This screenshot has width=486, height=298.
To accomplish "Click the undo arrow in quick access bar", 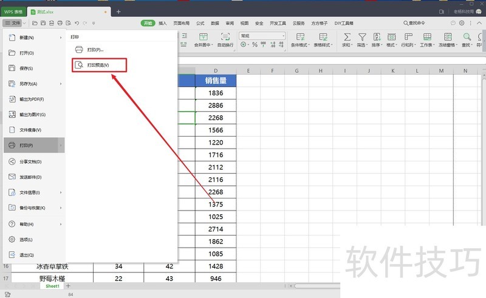I will click(77, 23).
